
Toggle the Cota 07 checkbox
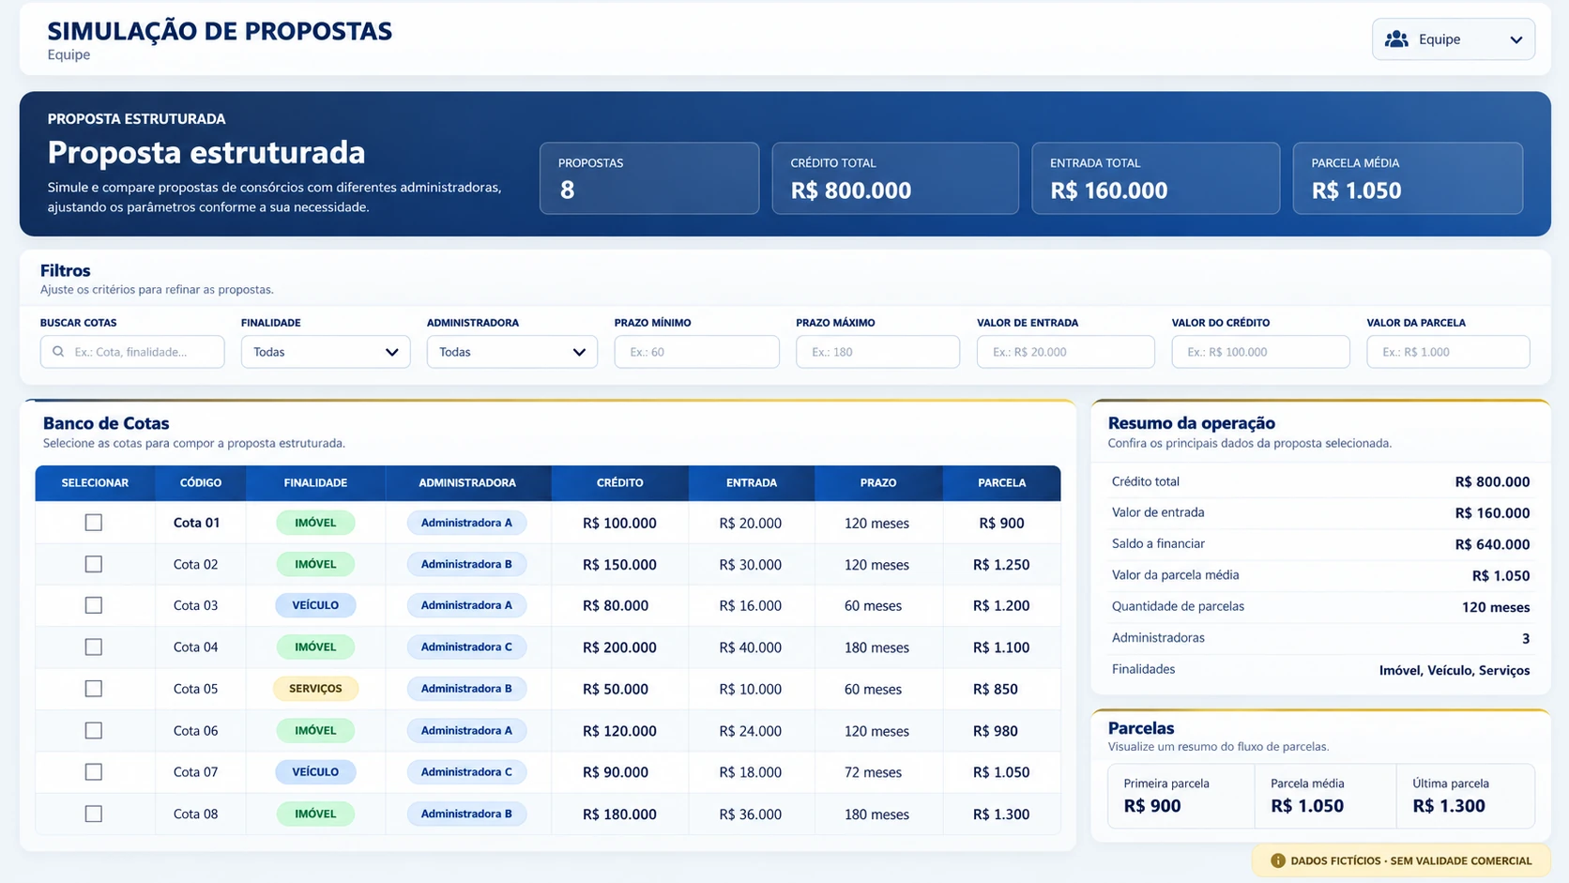pos(94,771)
